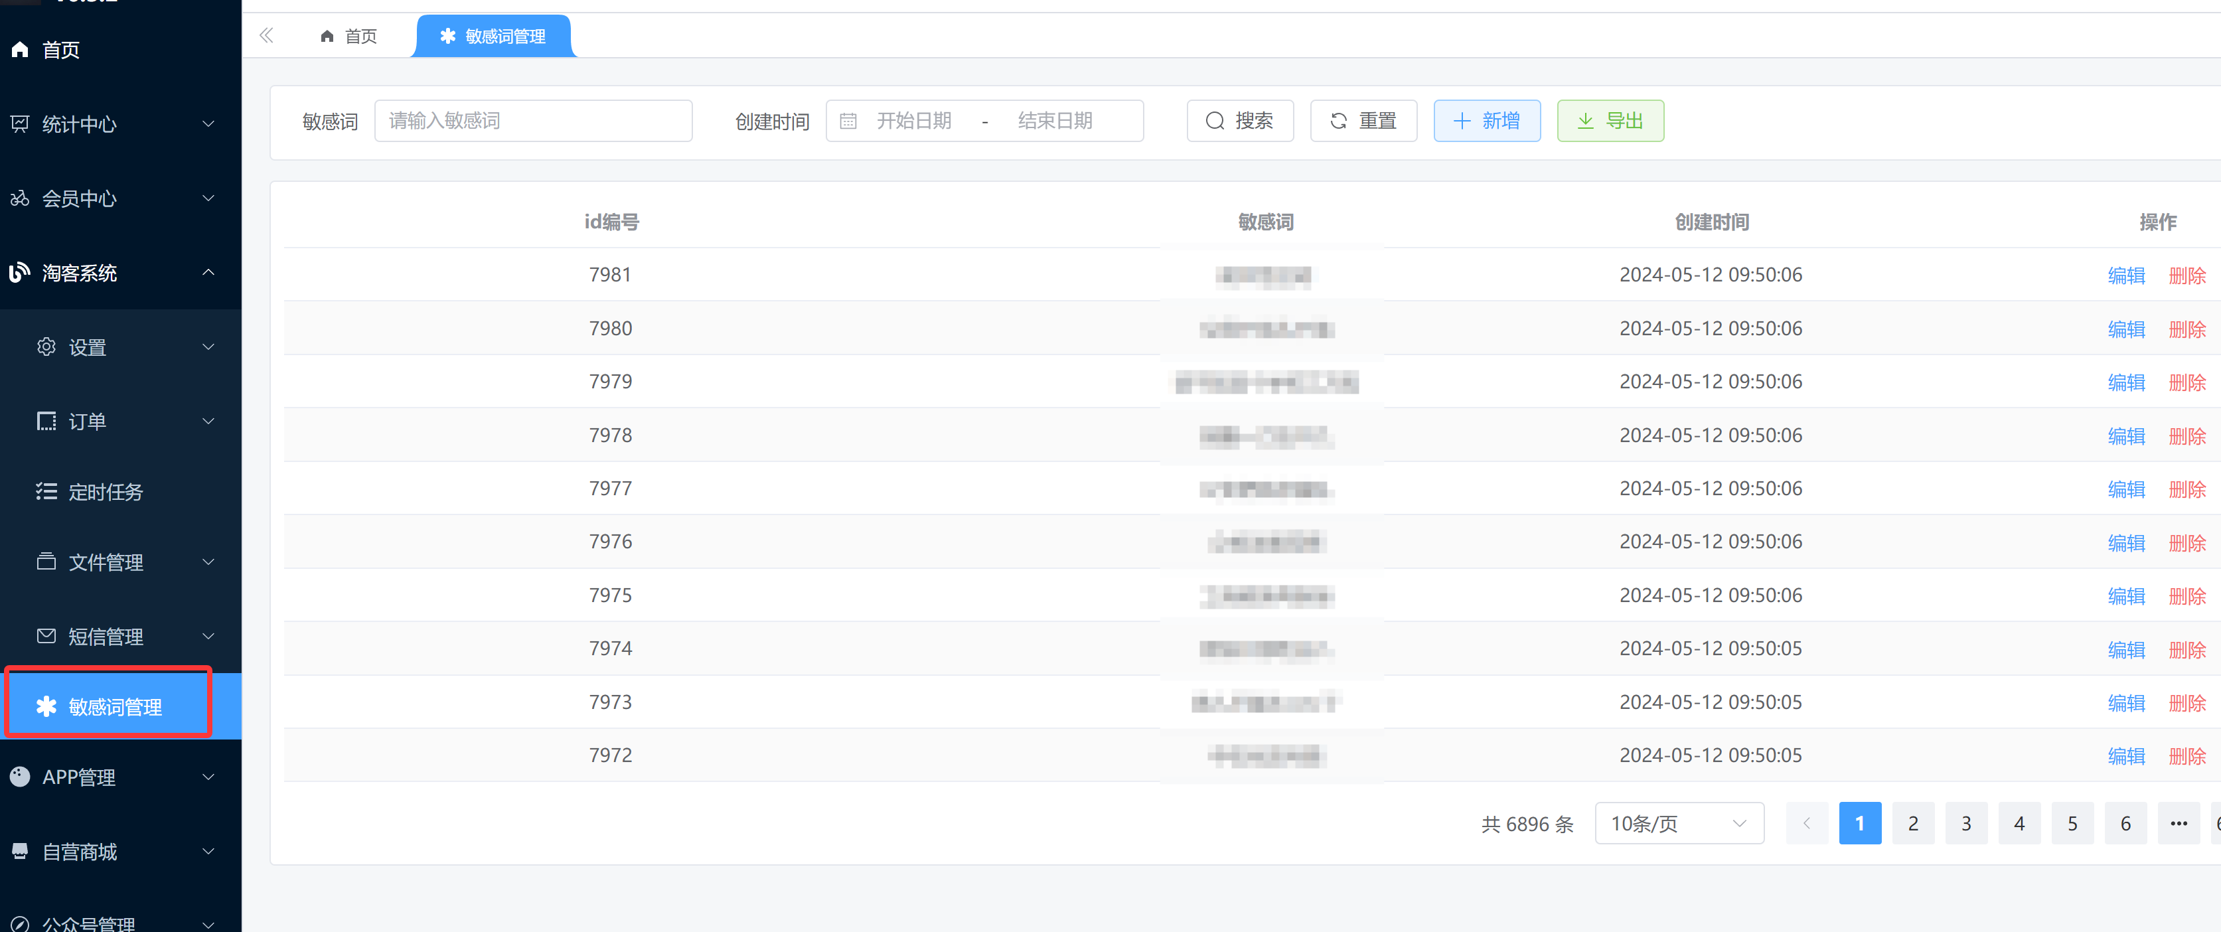Go to pagination page 3
Image resolution: width=2221 pixels, height=932 pixels.
pyautogui.click(x=1966, y=823)
